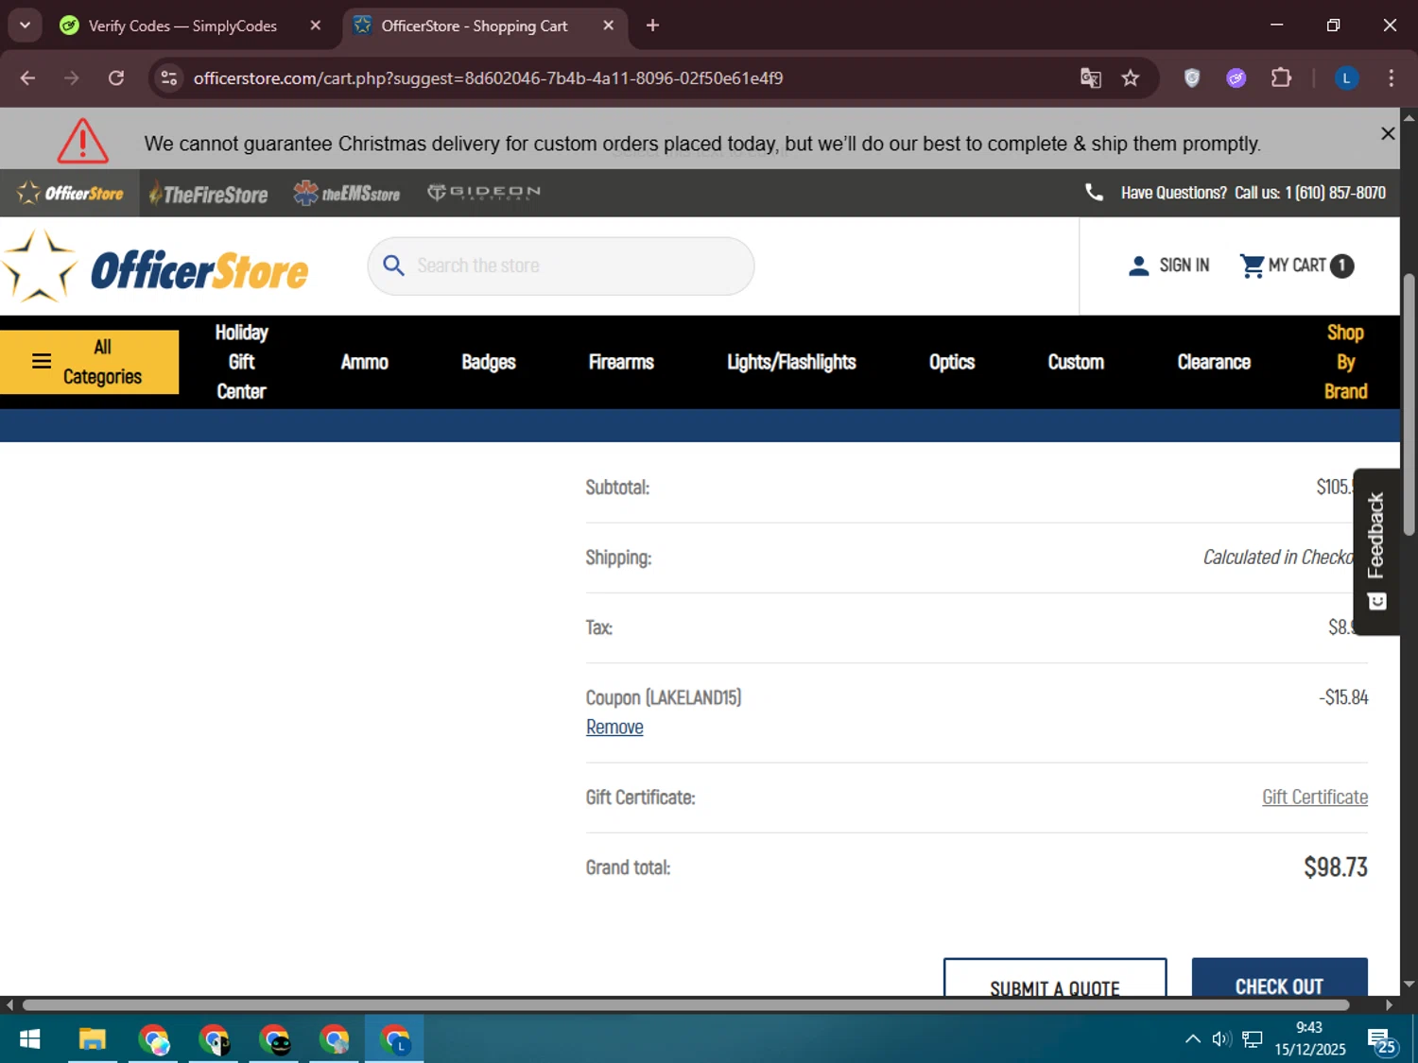
Task: Open the Optics menu
Action: [x=952, y=362]
